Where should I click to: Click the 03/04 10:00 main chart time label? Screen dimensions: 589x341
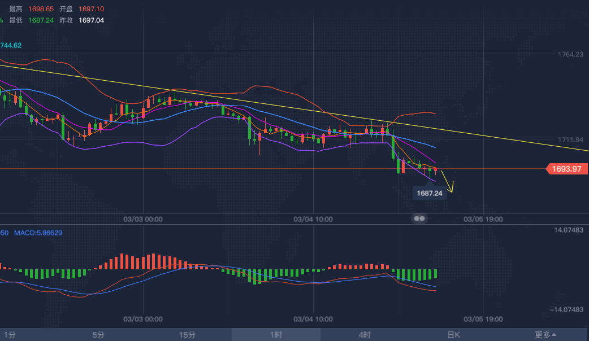pyautogui.click(x=313, y=219)
